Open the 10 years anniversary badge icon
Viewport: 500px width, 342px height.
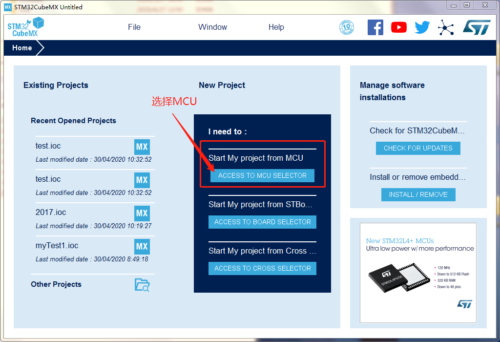[x=347, y=27]
